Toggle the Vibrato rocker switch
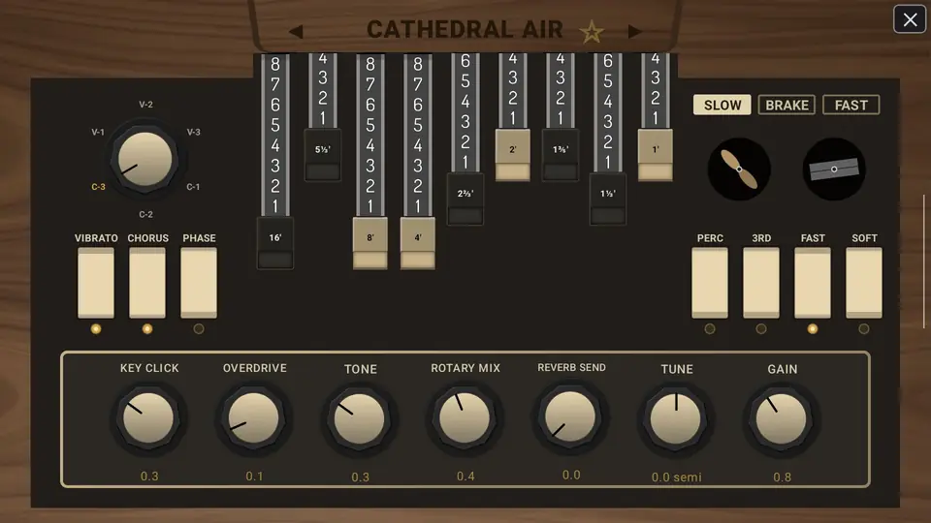931x523 pixels. (x=96, y=283)
